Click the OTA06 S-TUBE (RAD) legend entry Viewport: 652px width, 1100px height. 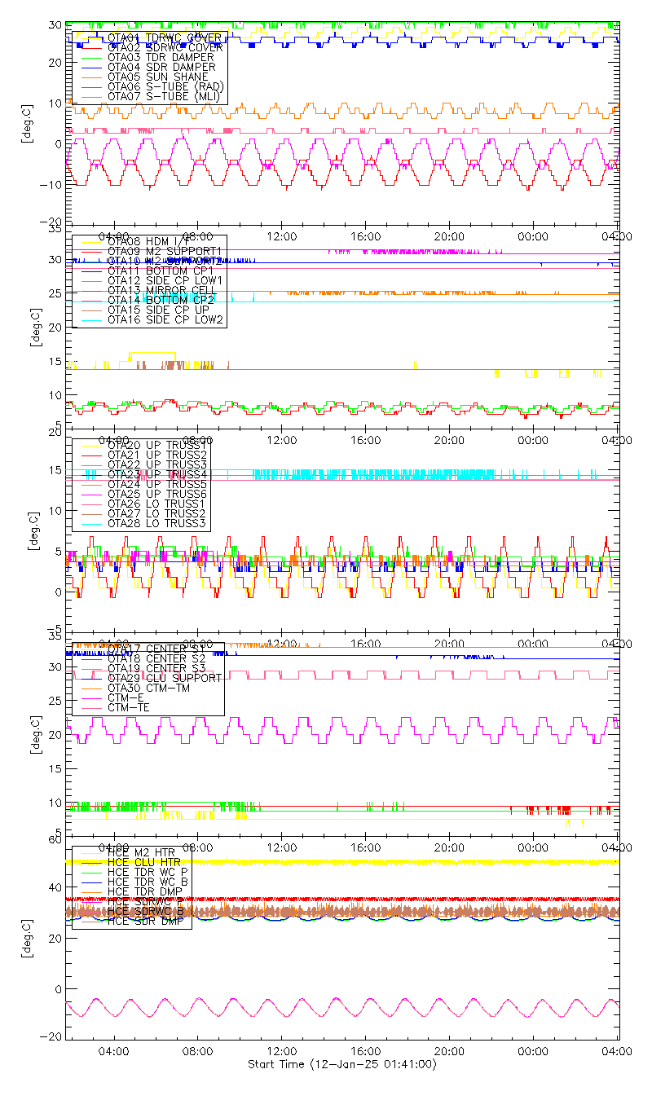[165, 86]
